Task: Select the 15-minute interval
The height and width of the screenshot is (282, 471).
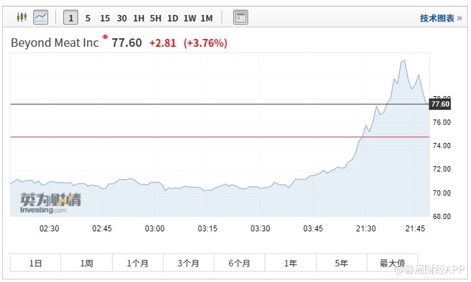Action: (x=104, y=18)
